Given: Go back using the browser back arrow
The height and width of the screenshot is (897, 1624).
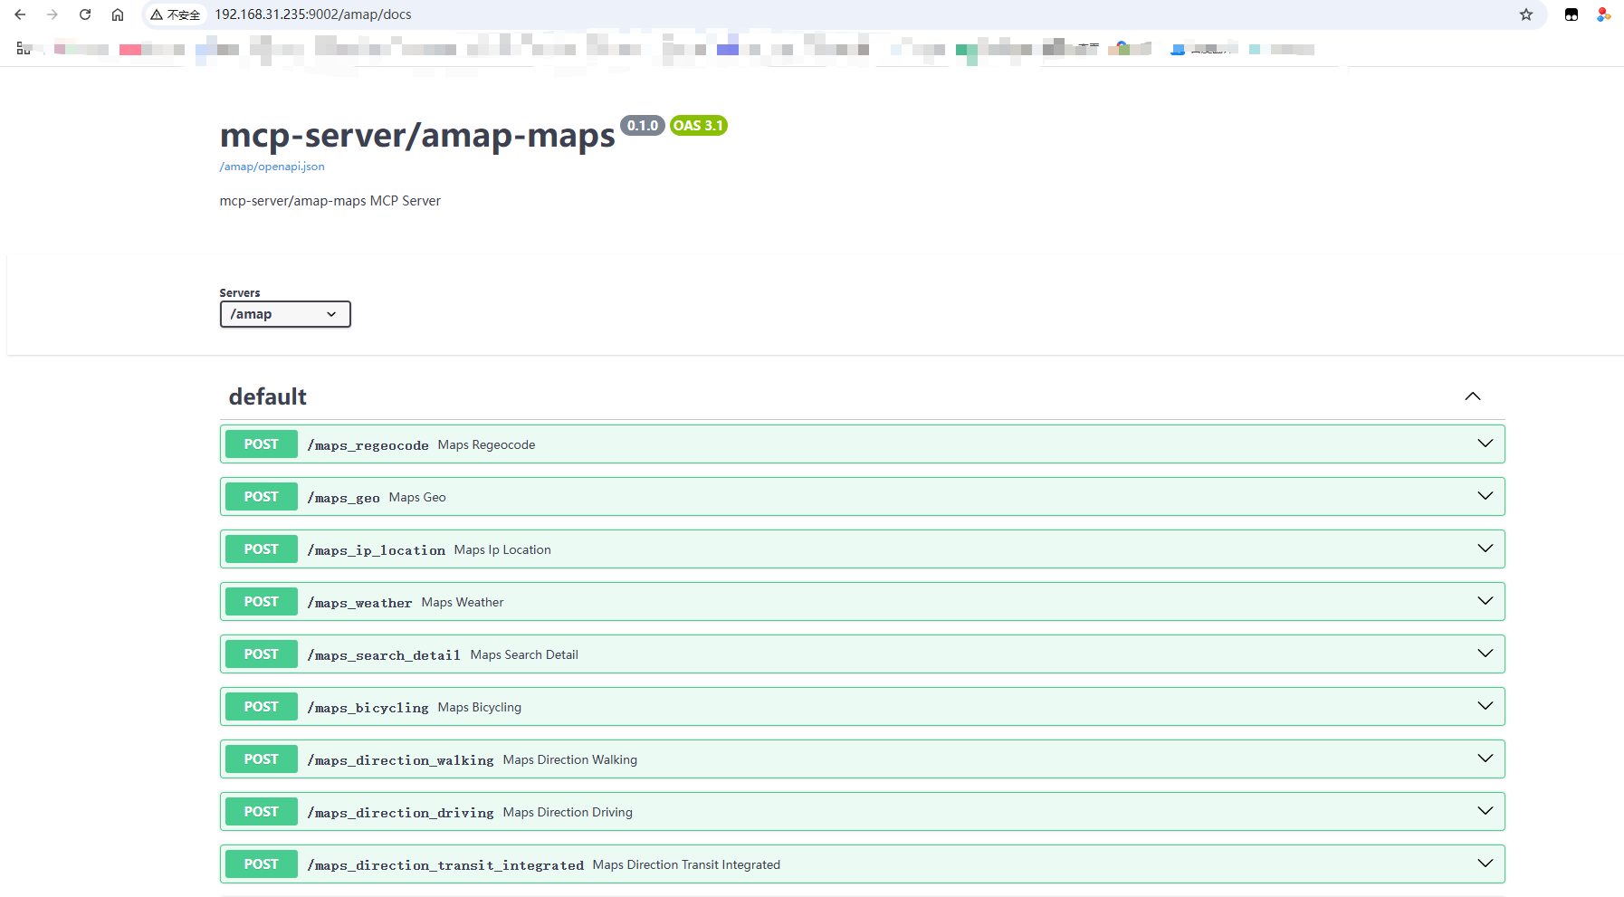Looking at the screenshot, I should pos(20,14).
